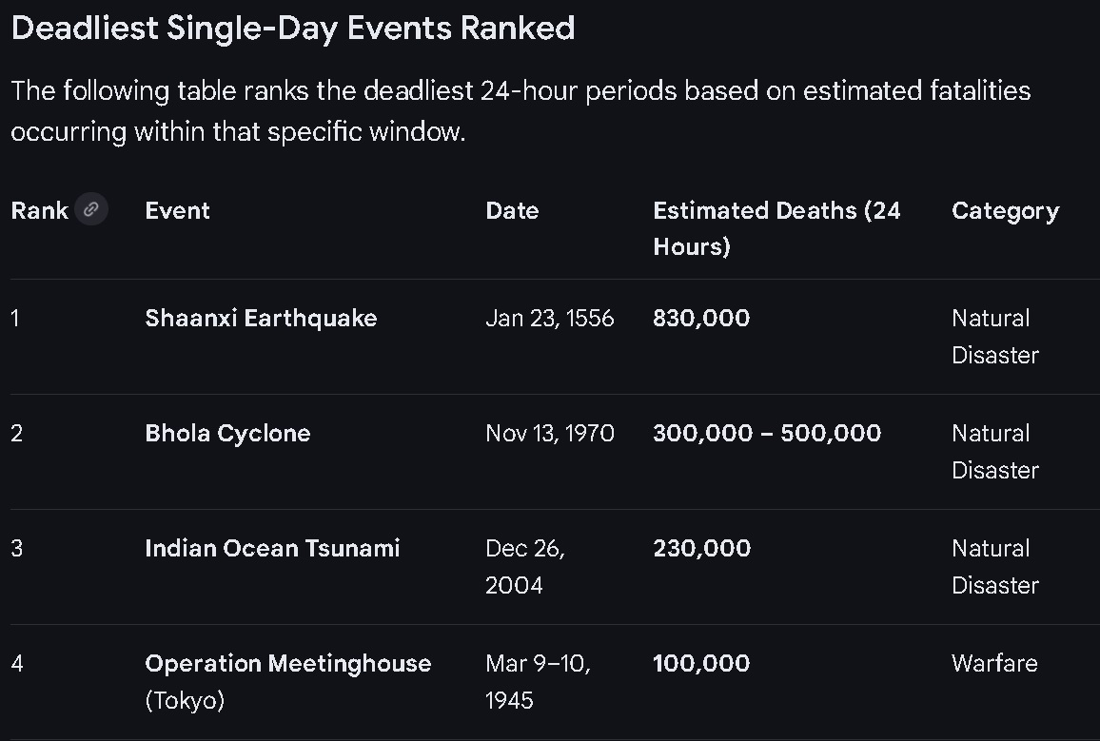1100x741 pixels.
Task: Click the 830,000 deaths figure
Action: [701, 319]
